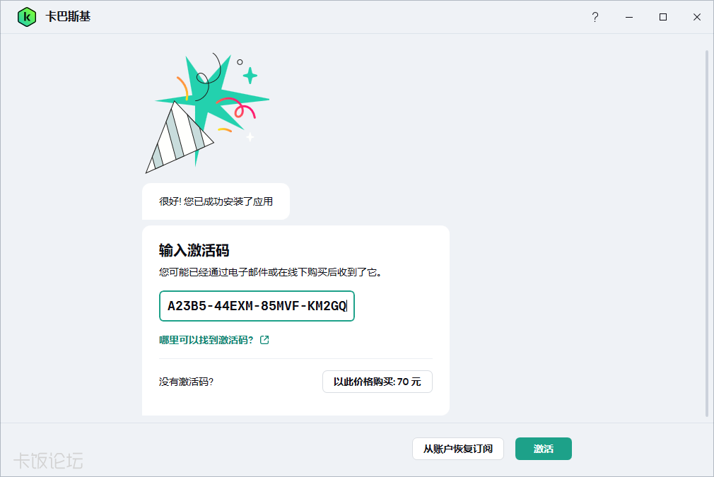This screenshot has width=714, height=477.
Task: Click the 没有激活码? label
Action: pos(186,382)
